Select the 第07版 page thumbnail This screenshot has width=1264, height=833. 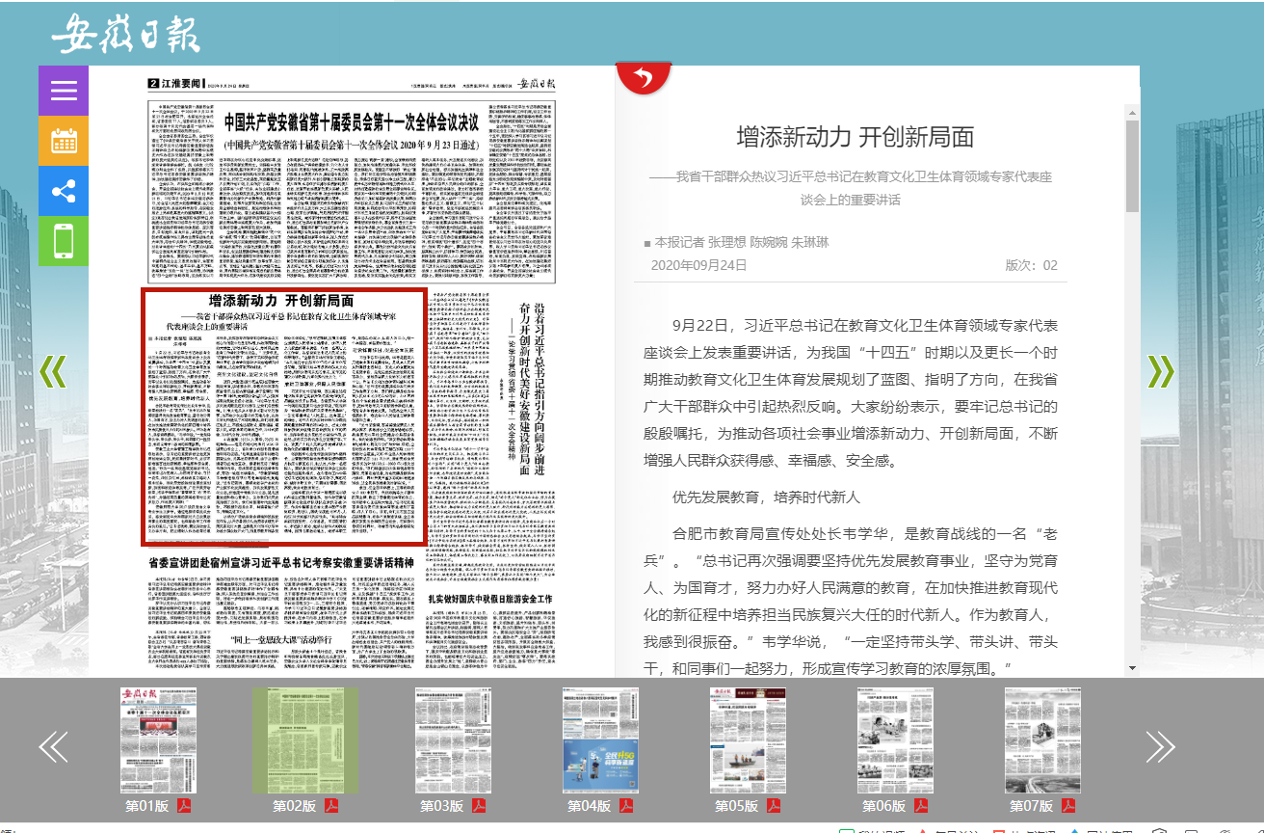coord(1042,739)
